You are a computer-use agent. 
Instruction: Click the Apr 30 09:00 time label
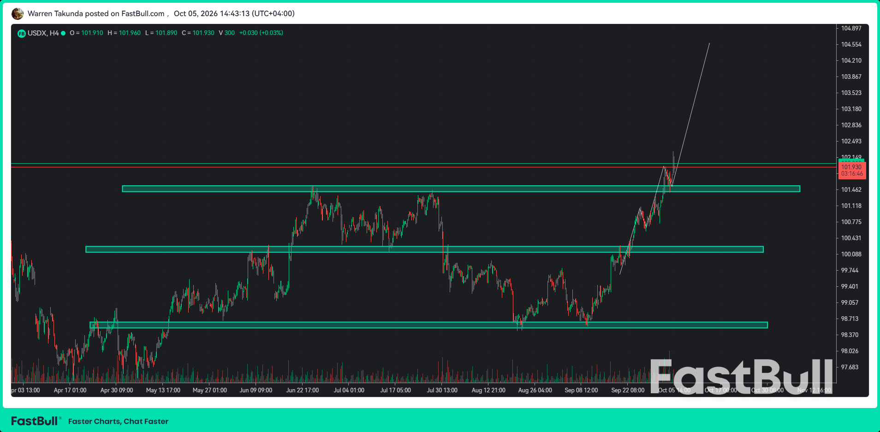[x=117, y=391]
